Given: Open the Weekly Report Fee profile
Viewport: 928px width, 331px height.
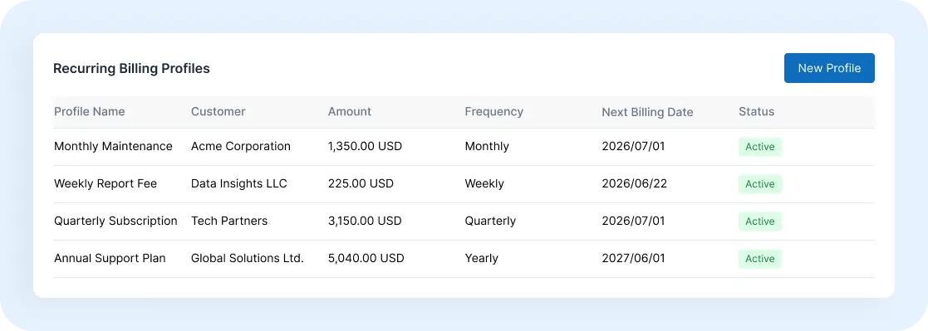Looking at the screenshot, I should click(x=106, y=184).
